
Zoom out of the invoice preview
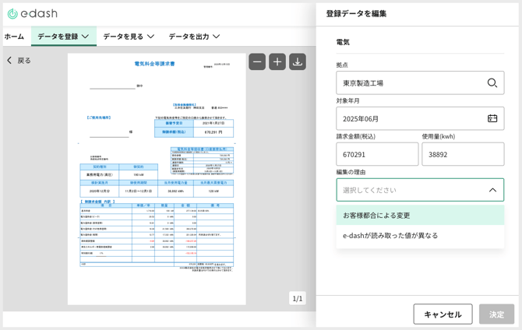257,62
